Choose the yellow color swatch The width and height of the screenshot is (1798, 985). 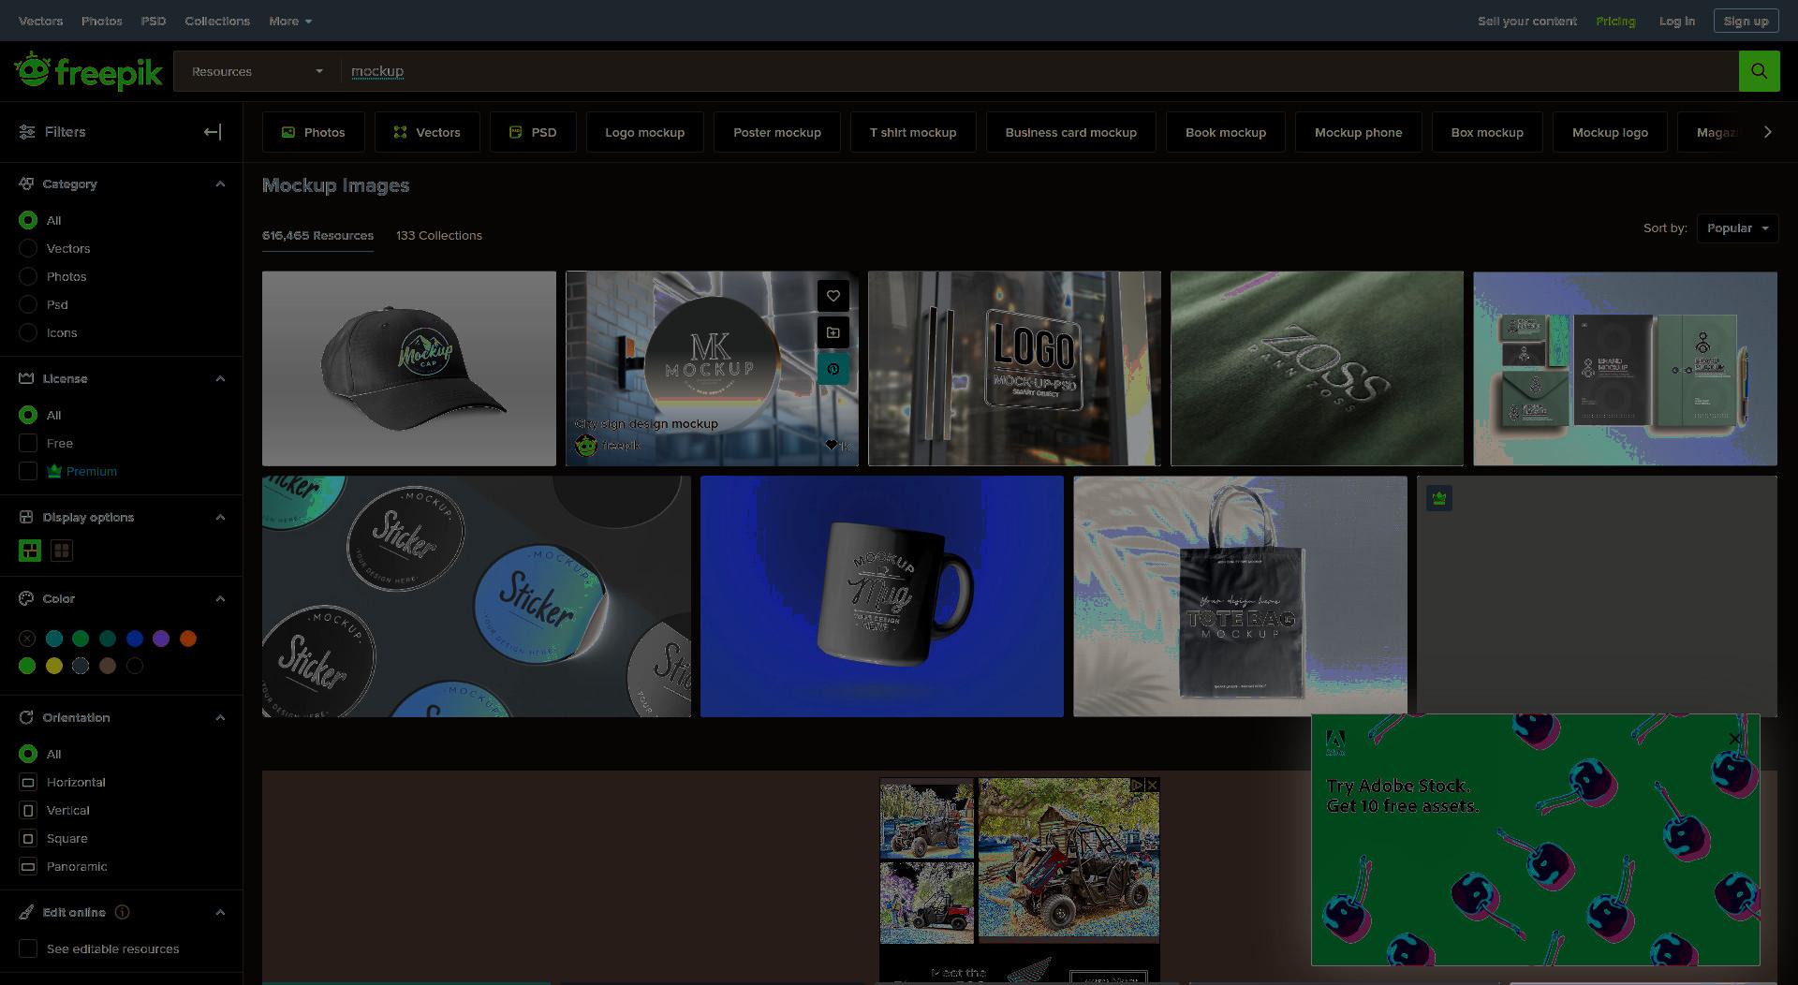(54, 666)
